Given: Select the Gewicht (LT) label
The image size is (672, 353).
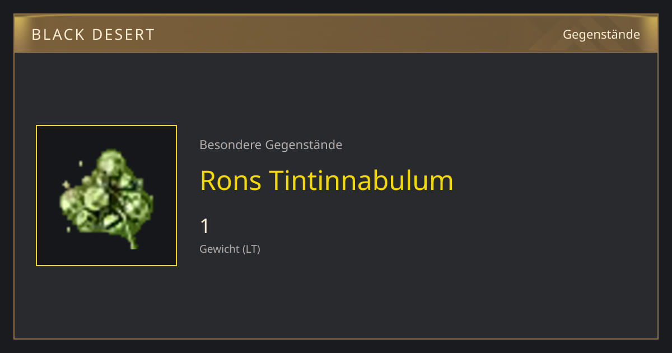Looking at the screenshot, I should click(230, 249).
